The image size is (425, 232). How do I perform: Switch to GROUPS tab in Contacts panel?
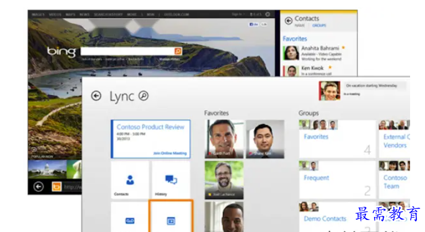click(319, 25)
